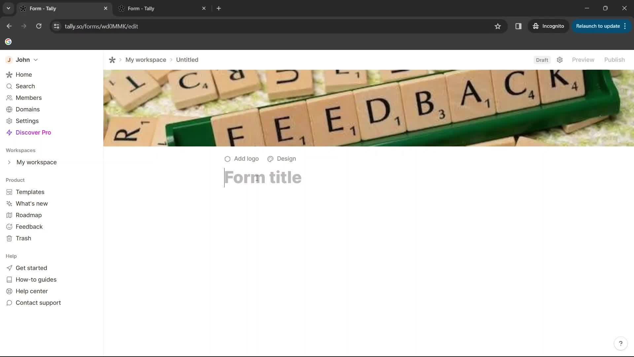Select the Form title input field
The image size is (634, 357).
point(263,178)
